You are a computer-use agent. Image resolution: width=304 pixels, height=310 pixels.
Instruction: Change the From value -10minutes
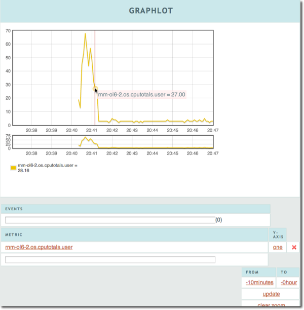(259, 282)
